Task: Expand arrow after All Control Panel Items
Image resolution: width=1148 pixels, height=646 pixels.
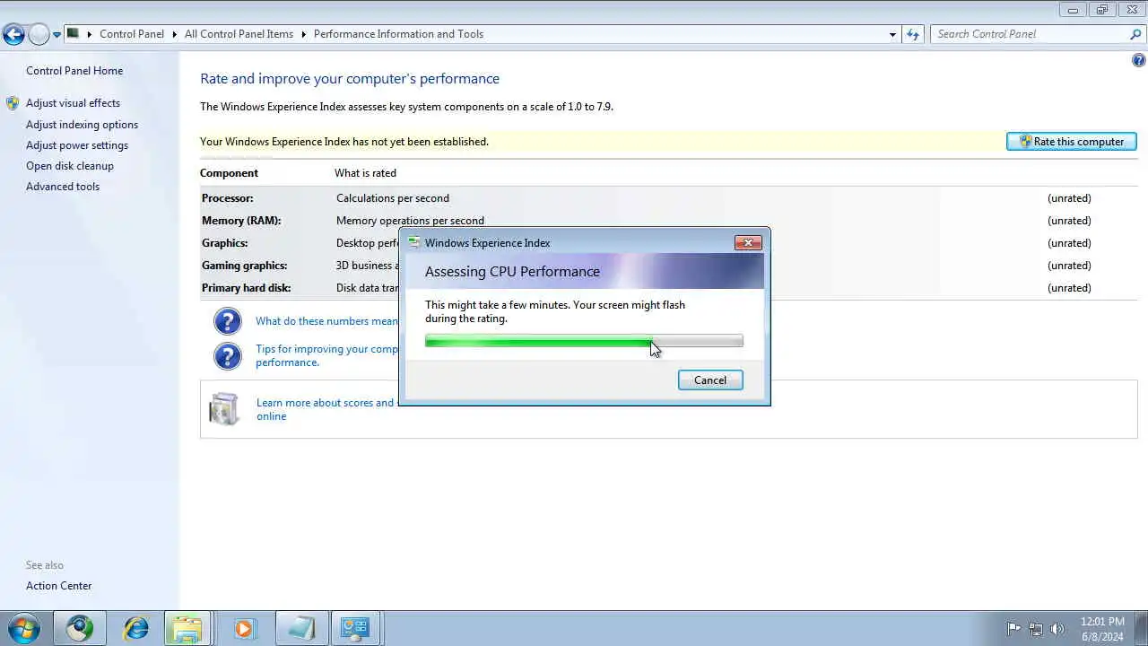Action: [x=304, y=34]
